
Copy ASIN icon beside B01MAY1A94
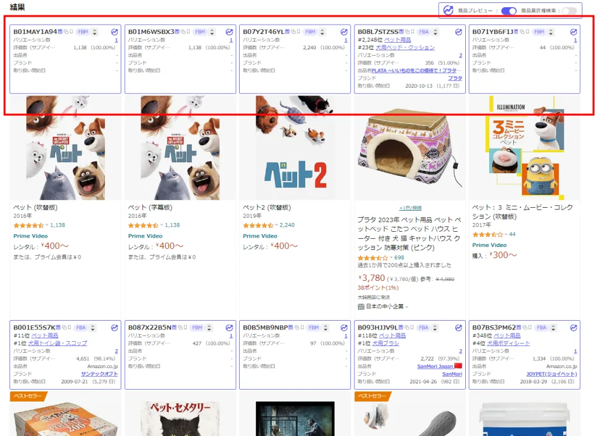point(66,32)
